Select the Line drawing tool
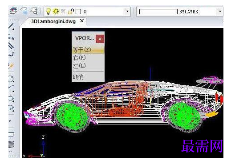The width and height of the screenshot is (231, 160). (x=11, y=26)
